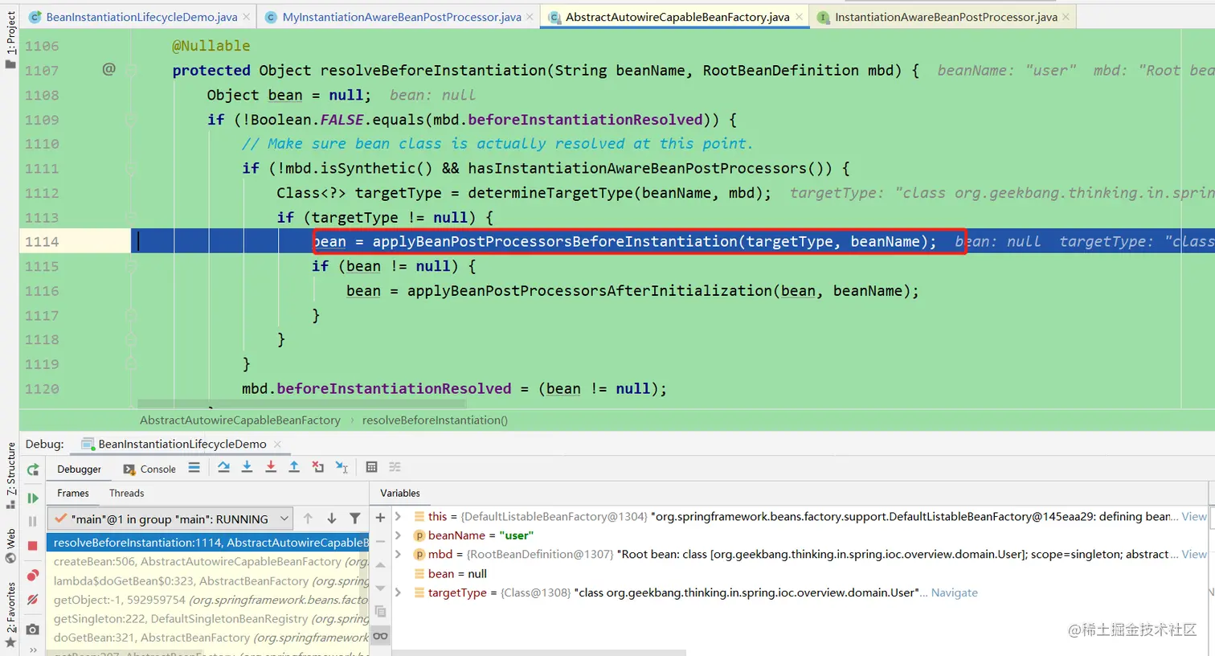Open Evaluate Expression calculator
The image size is (1215, 656).
[371, 467]
